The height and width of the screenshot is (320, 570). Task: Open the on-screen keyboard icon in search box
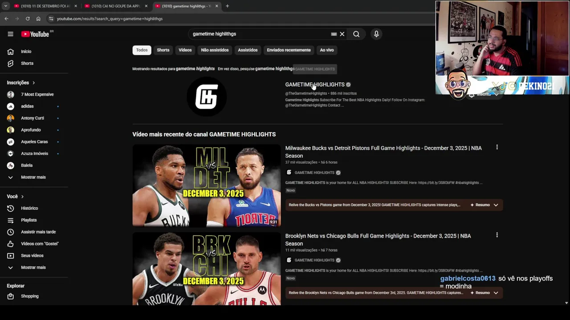(x=334, y=34)
